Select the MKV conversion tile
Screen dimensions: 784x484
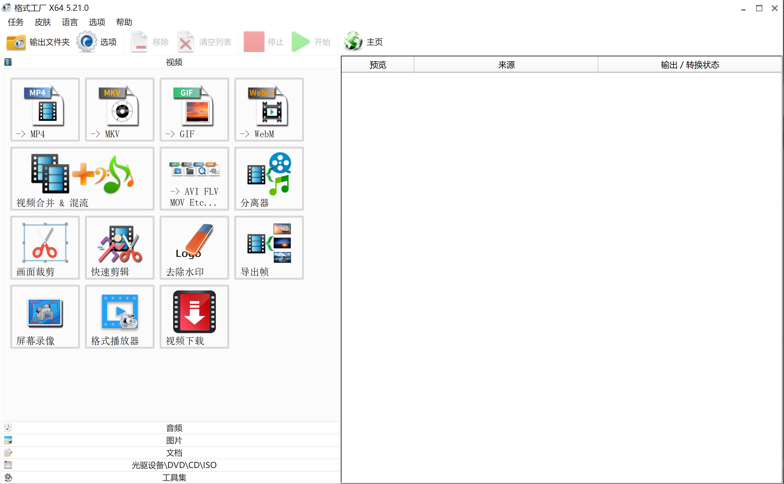coord(119,110)
